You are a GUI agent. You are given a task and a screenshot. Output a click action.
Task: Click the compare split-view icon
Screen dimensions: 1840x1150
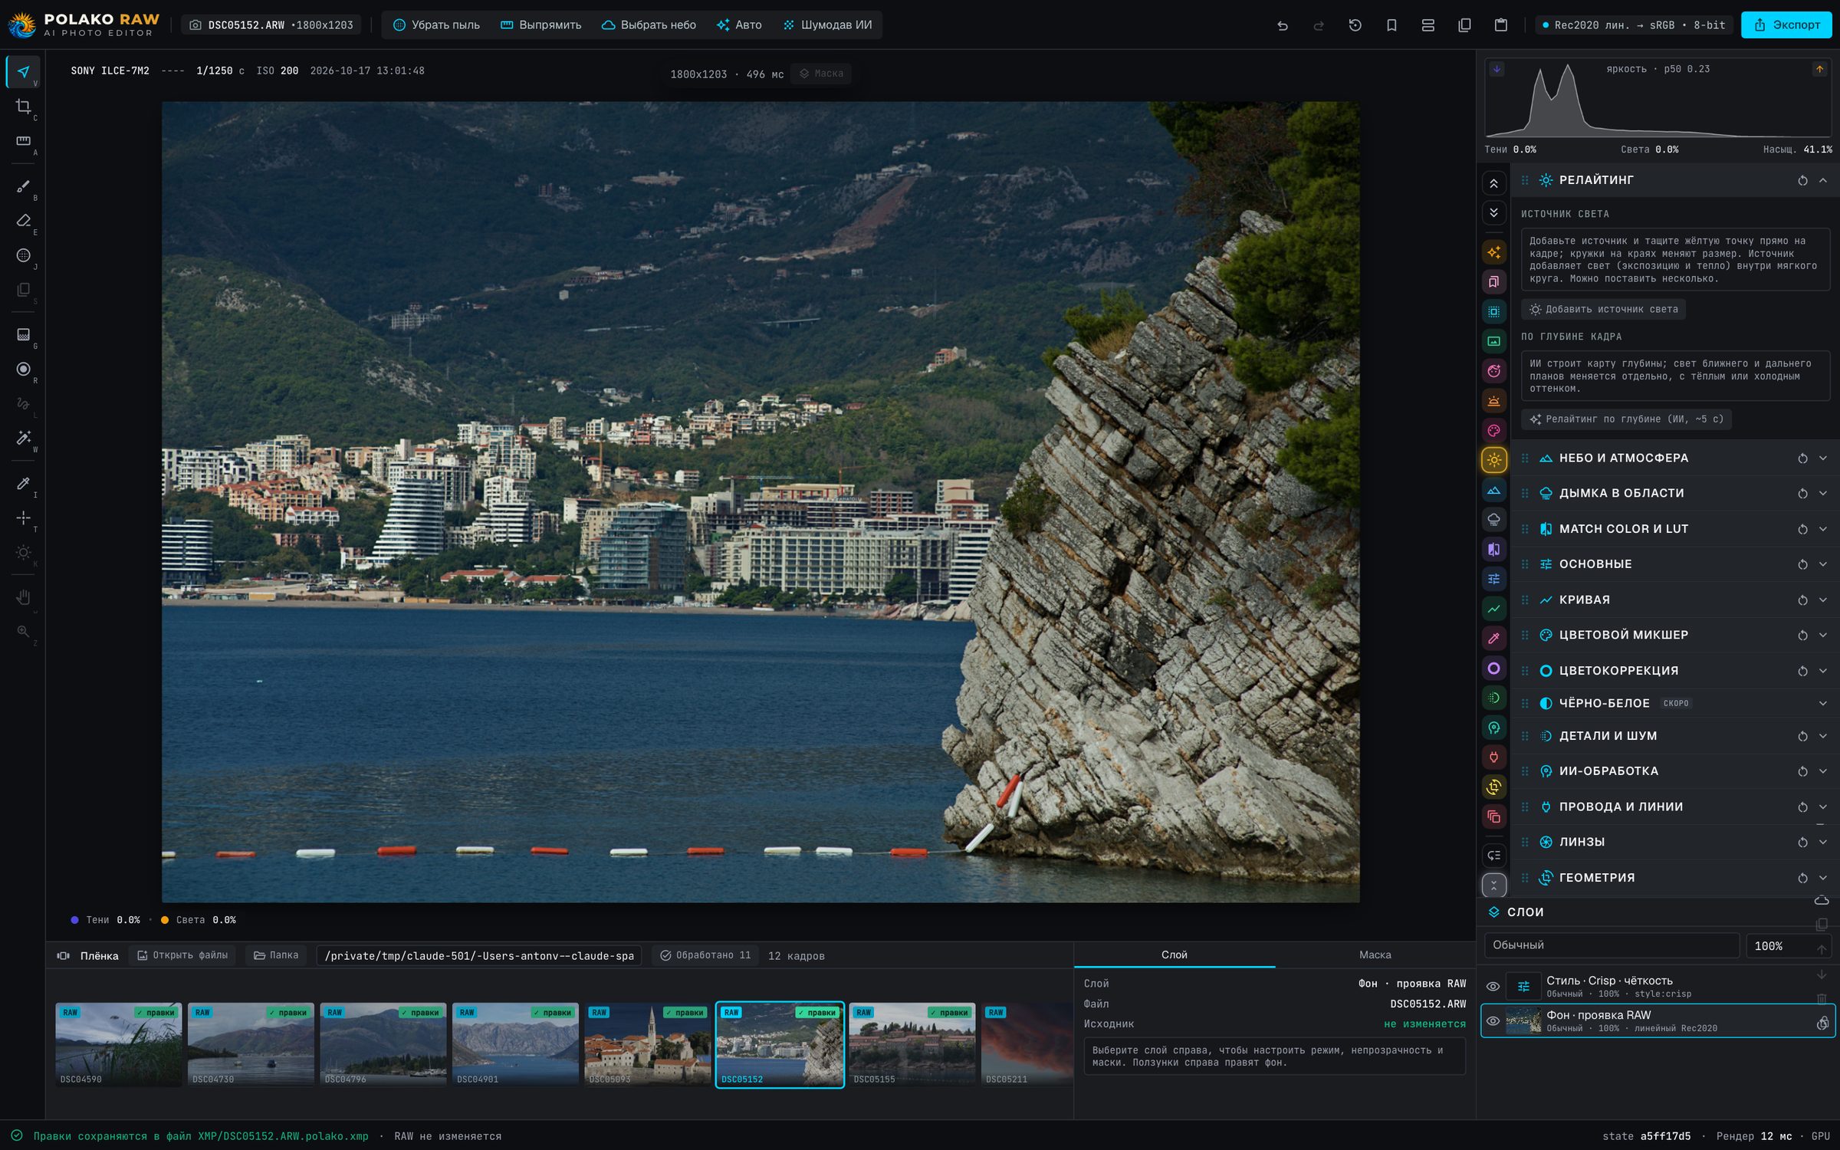1428,25
